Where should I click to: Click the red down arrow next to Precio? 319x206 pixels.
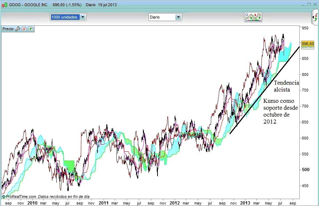point(24,29)
